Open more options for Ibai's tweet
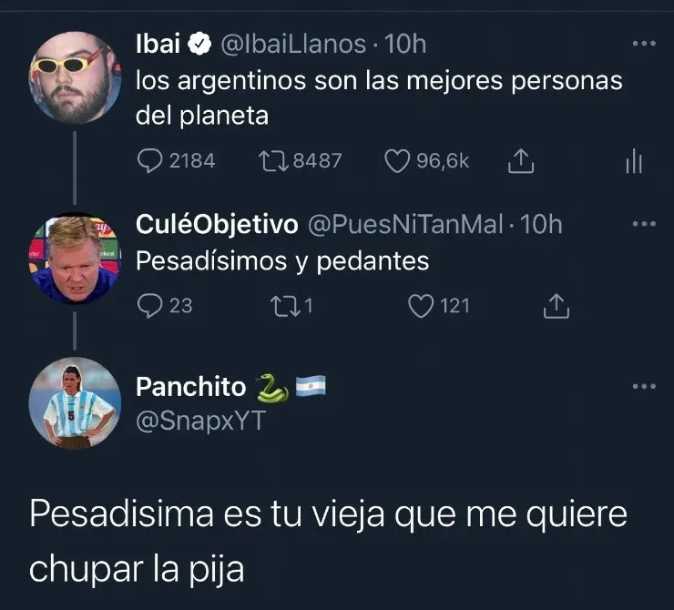The width and height of the screenshot is (674, 610). [x=644, y=44]
